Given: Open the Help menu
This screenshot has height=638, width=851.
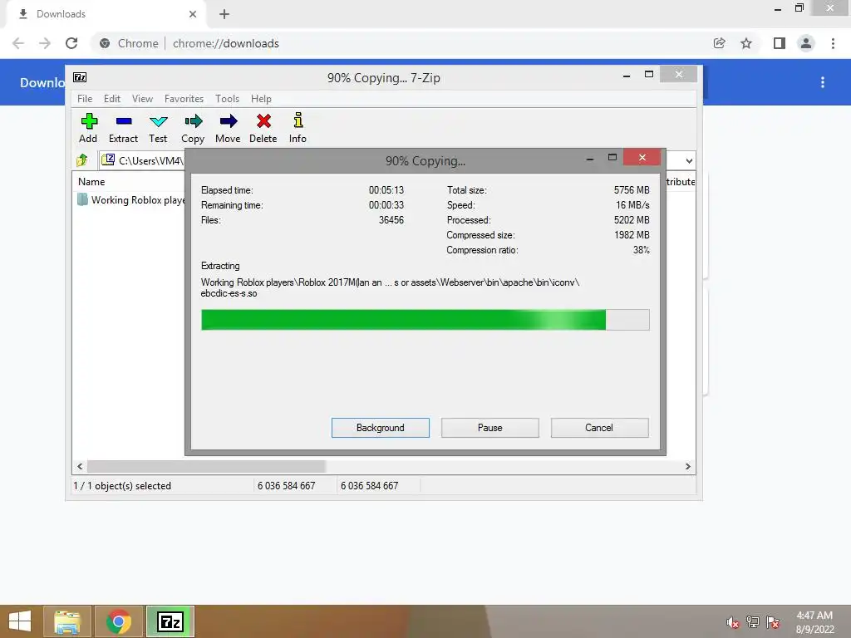Looking at the screenshot, I should click(x=261, y=99).
